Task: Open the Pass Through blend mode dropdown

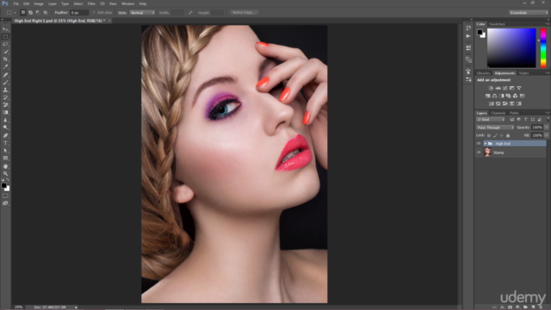Action: 495,127
